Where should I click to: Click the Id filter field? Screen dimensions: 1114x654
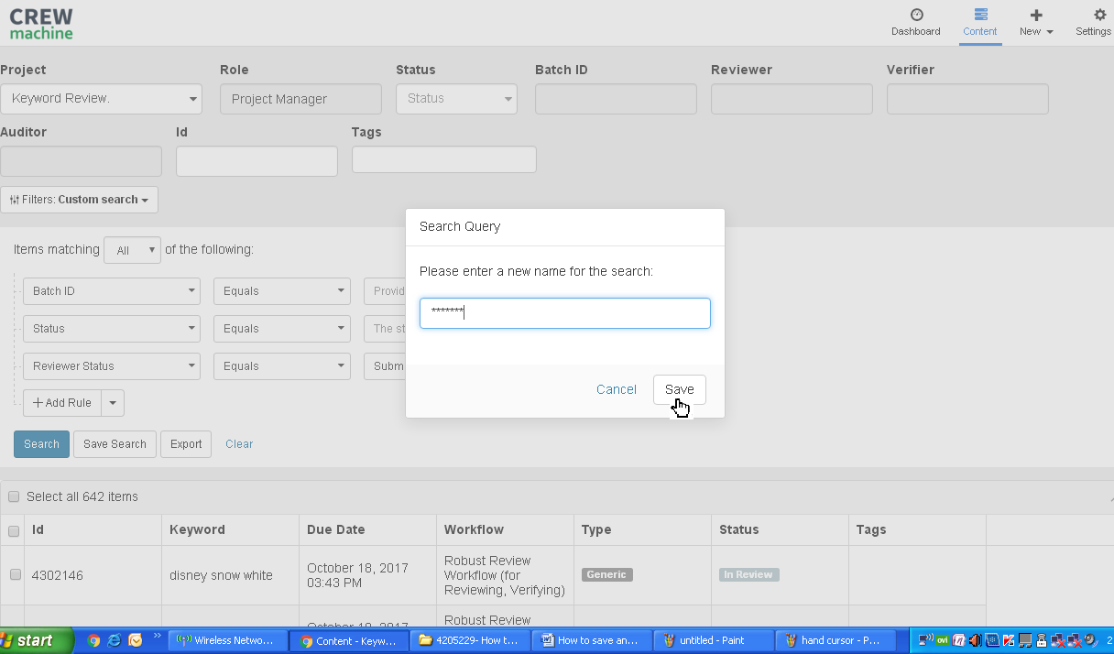[257, 161]
